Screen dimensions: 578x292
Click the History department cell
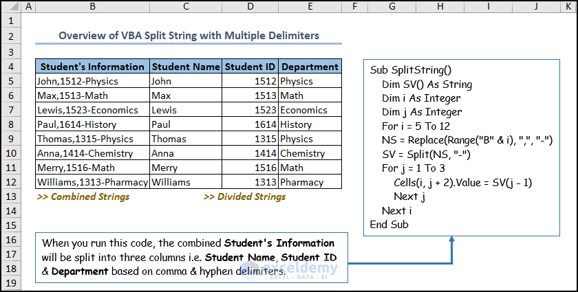(310, 124)
